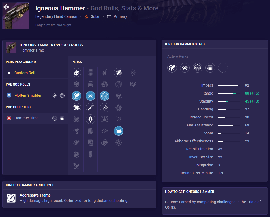This screenshot has width=270, height=217.
Task: Select the triangular perk icon in the fourth column
Action: point(118,96)
